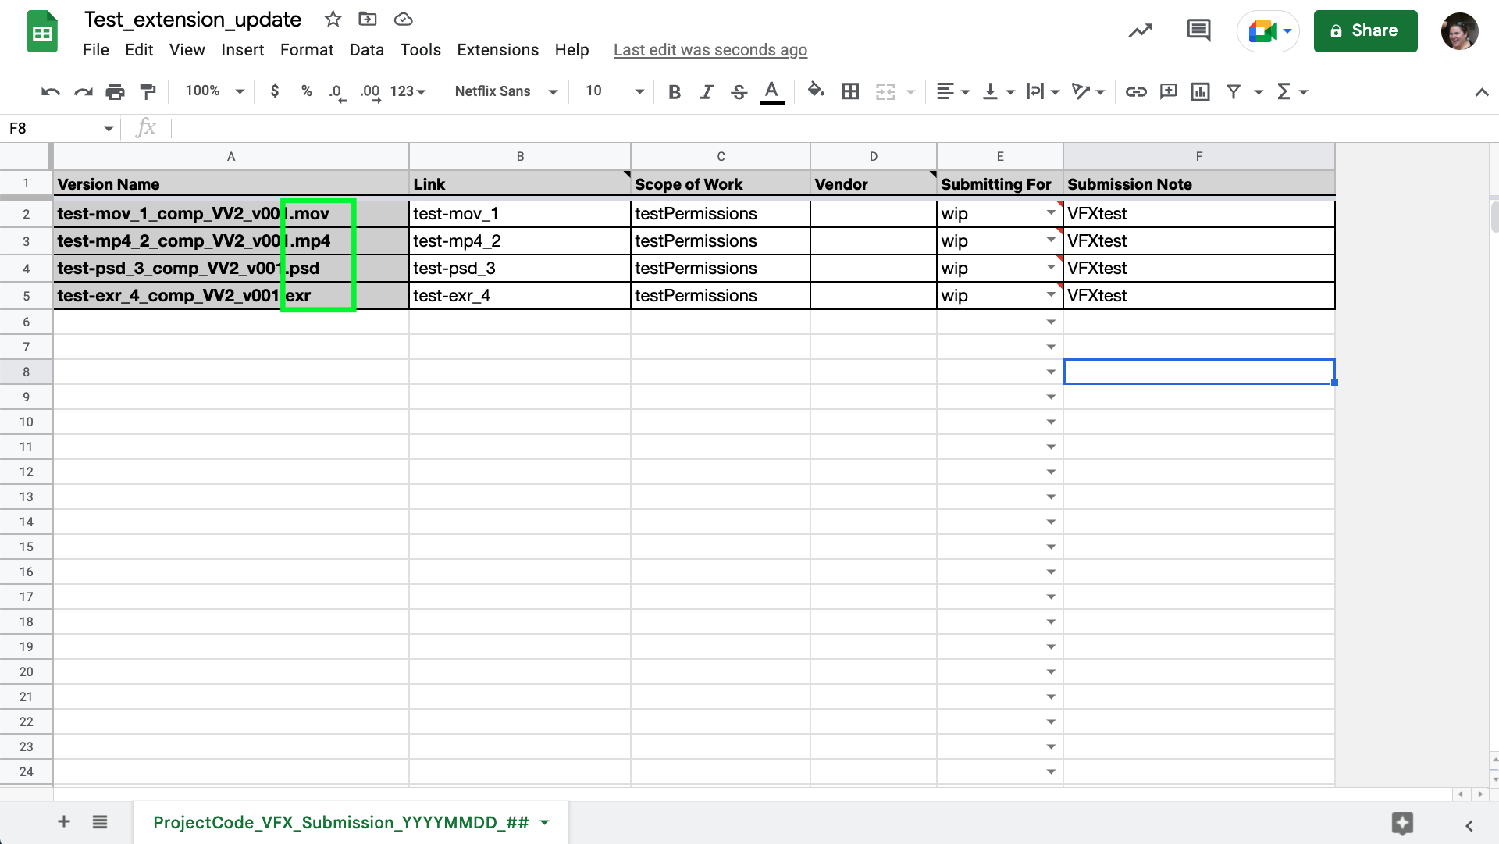The image size is (1499, 844).
Task: Select the ProjectCode_VFX_Submission sheet tab
Action: tap(341, 822)
